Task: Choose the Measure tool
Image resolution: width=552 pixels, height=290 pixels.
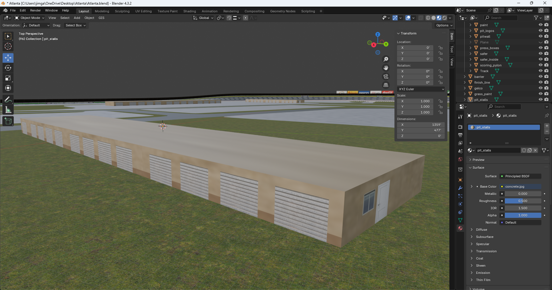Action: point(8,110)
